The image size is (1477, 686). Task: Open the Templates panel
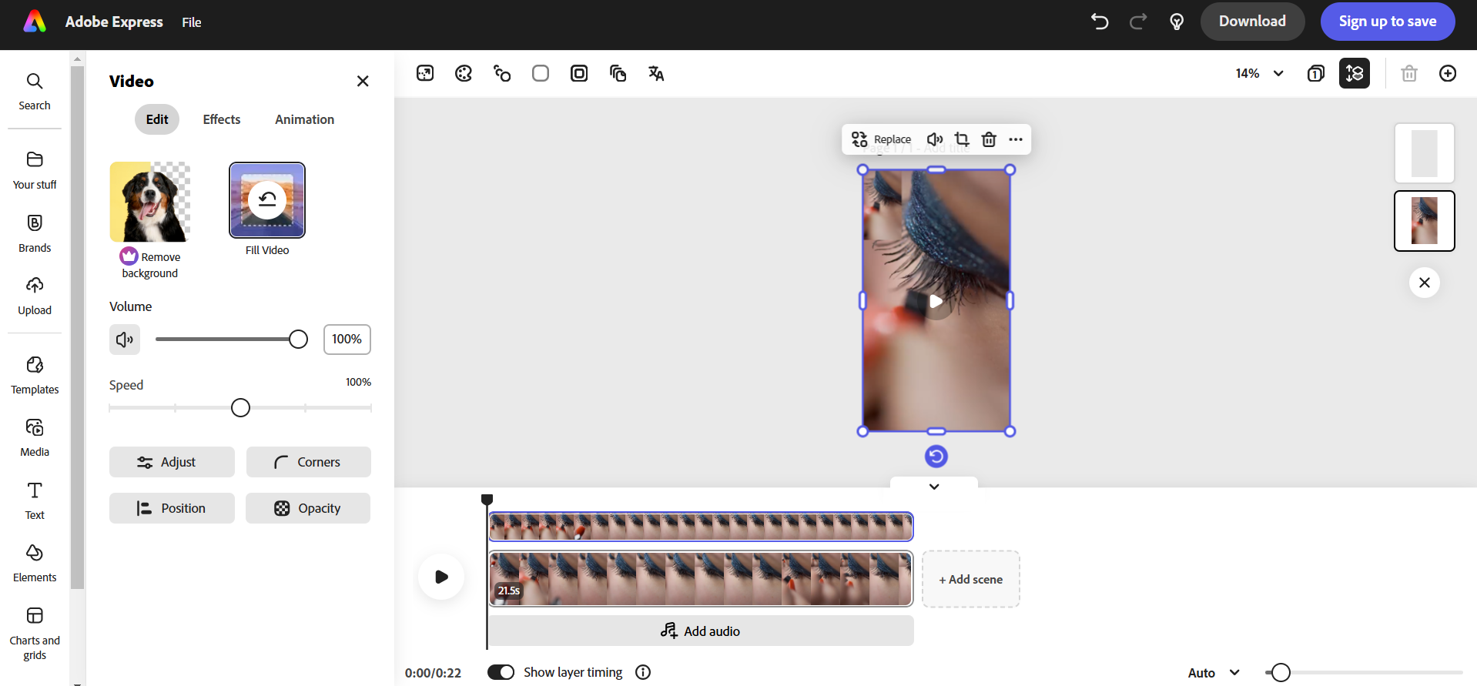[35, 375]
